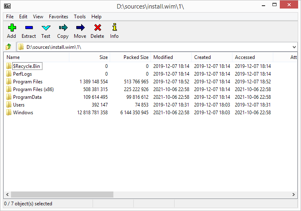Click size value 508 381 315
Screen dimensions: 301x211
95,89
